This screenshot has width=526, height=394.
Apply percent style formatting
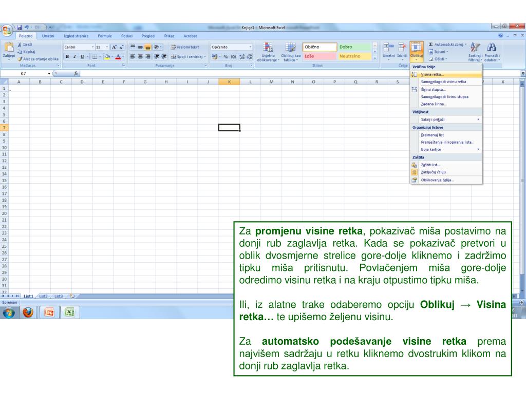coord(226,56)
